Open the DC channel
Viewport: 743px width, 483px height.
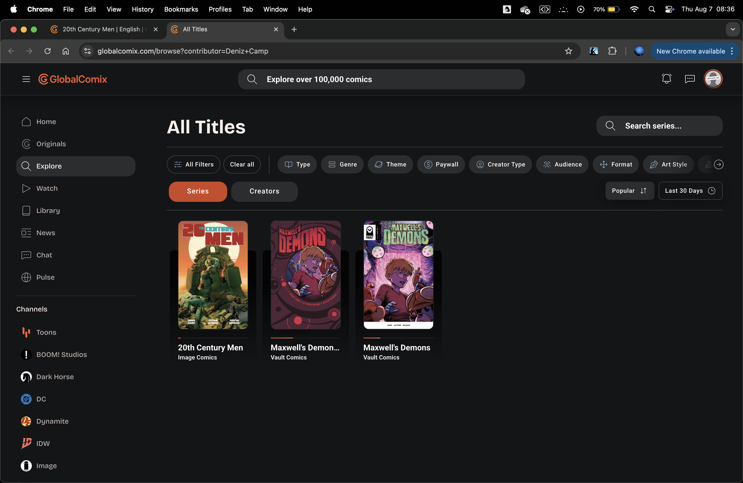tap(76, 399)
